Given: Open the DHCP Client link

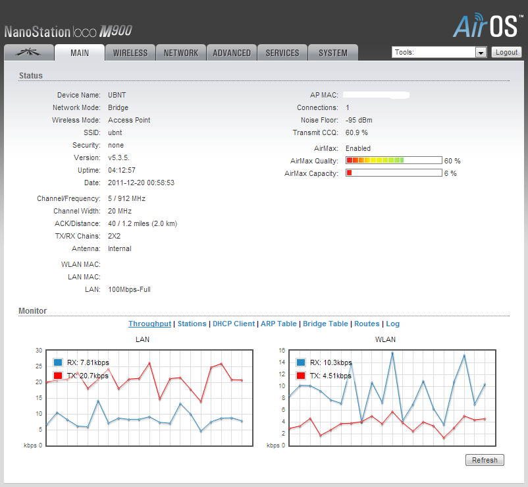Looking at the screenshot, I should coord(234,324).
